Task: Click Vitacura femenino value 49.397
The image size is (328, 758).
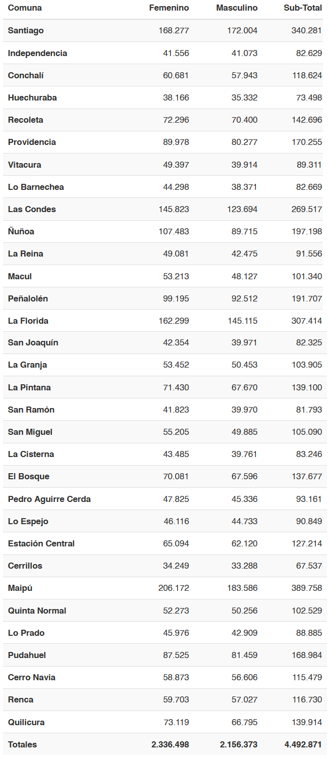Action: click(176, 165)
